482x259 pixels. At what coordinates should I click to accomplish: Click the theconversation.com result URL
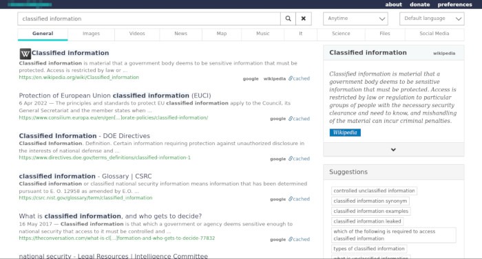pos(117,238)
